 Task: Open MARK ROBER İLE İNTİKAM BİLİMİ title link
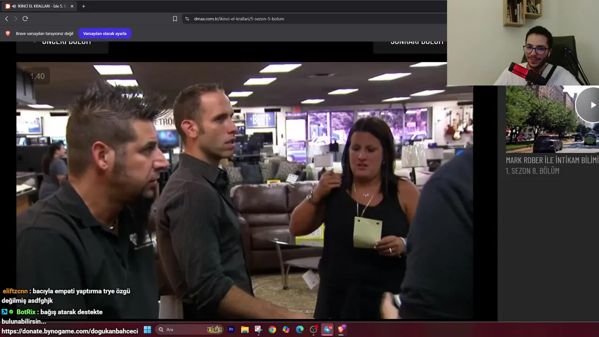552,160
